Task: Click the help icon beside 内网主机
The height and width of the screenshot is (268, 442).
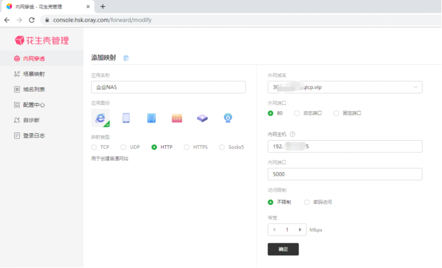Action: click(292, 134)
